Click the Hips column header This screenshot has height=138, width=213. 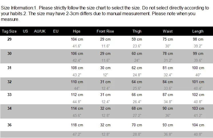coord(77,31)
